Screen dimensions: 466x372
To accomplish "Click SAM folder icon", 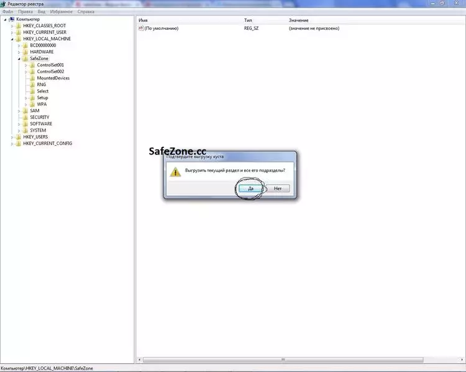I will coord(25,110).
